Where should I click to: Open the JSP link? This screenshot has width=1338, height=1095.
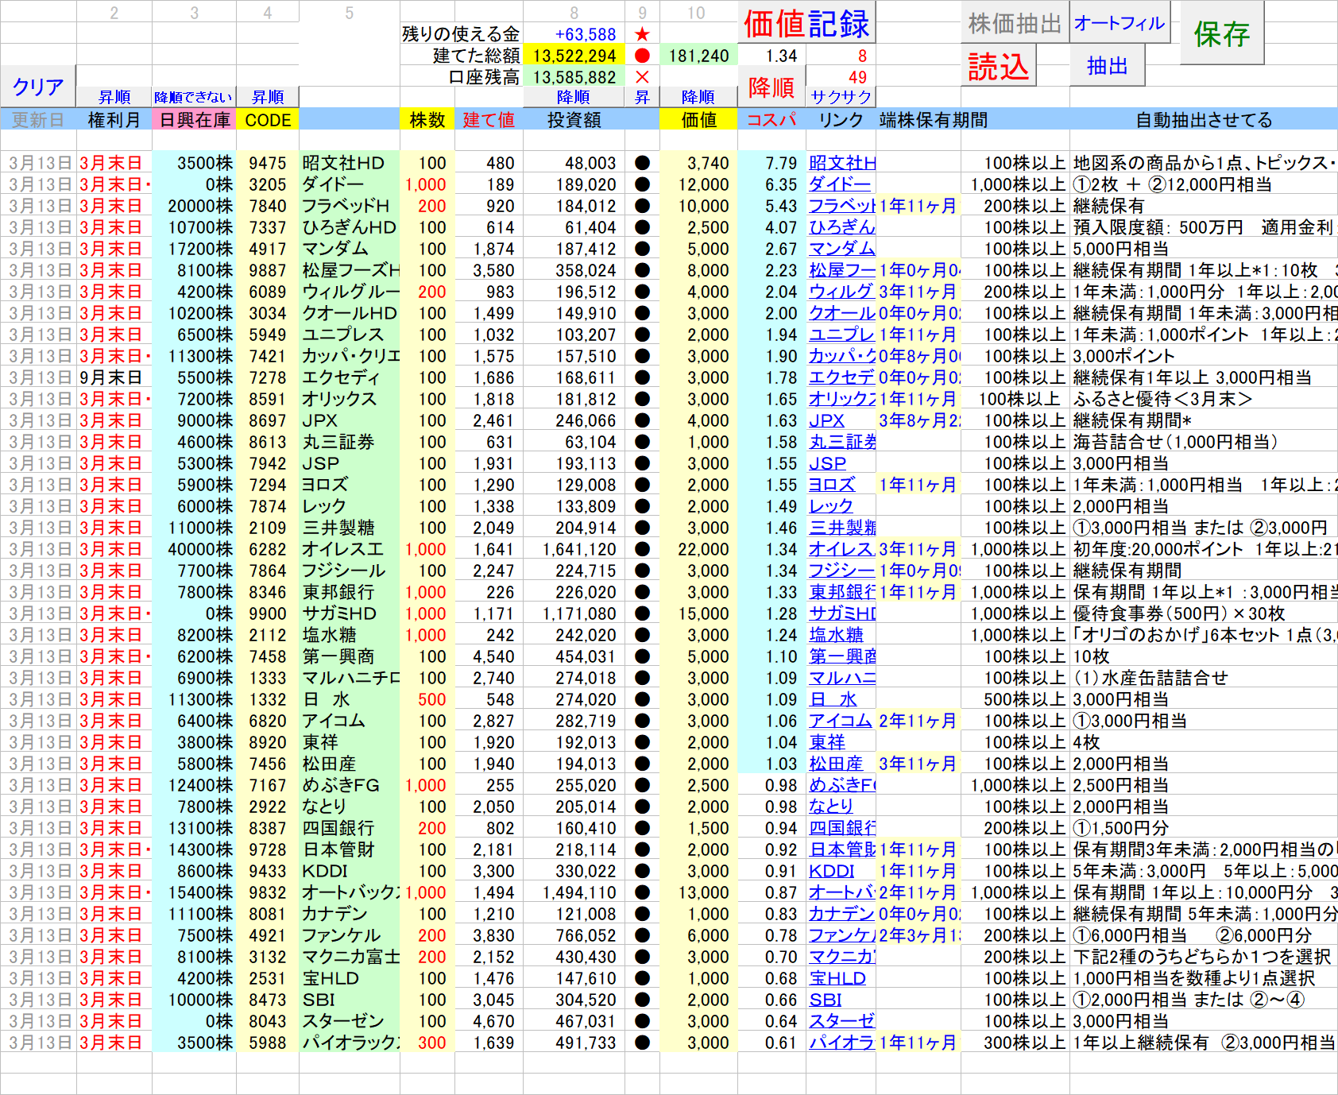(827, 463)
